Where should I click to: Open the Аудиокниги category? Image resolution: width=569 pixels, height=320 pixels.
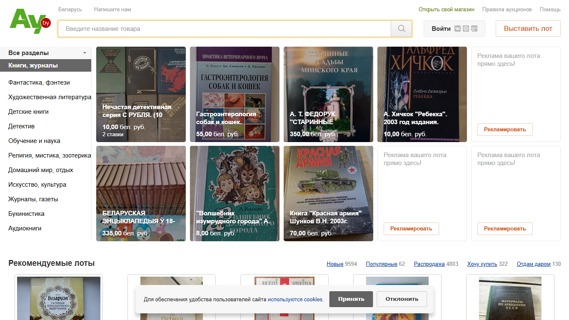click(25, 228)
